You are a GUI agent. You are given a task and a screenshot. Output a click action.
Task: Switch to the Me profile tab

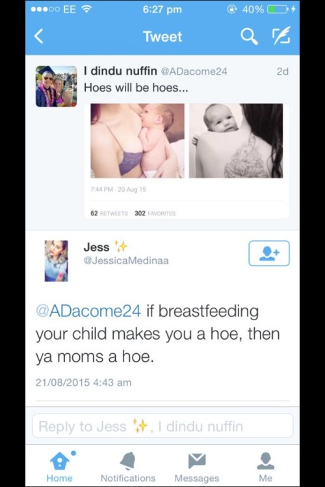click(265, 467)
